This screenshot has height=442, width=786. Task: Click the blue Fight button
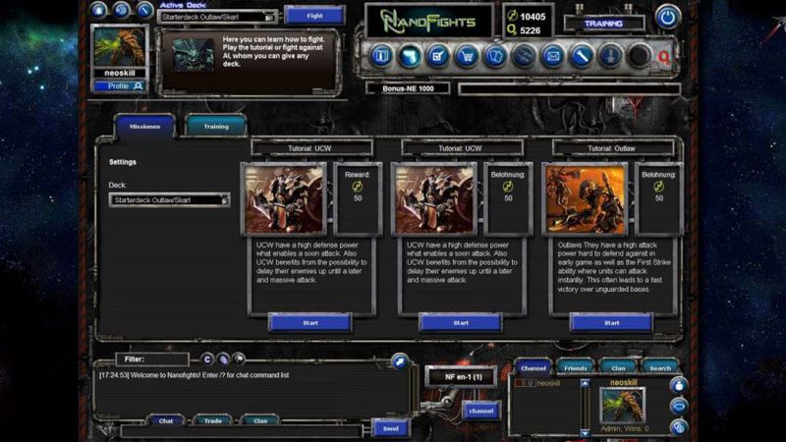click(x=314, y=16)
